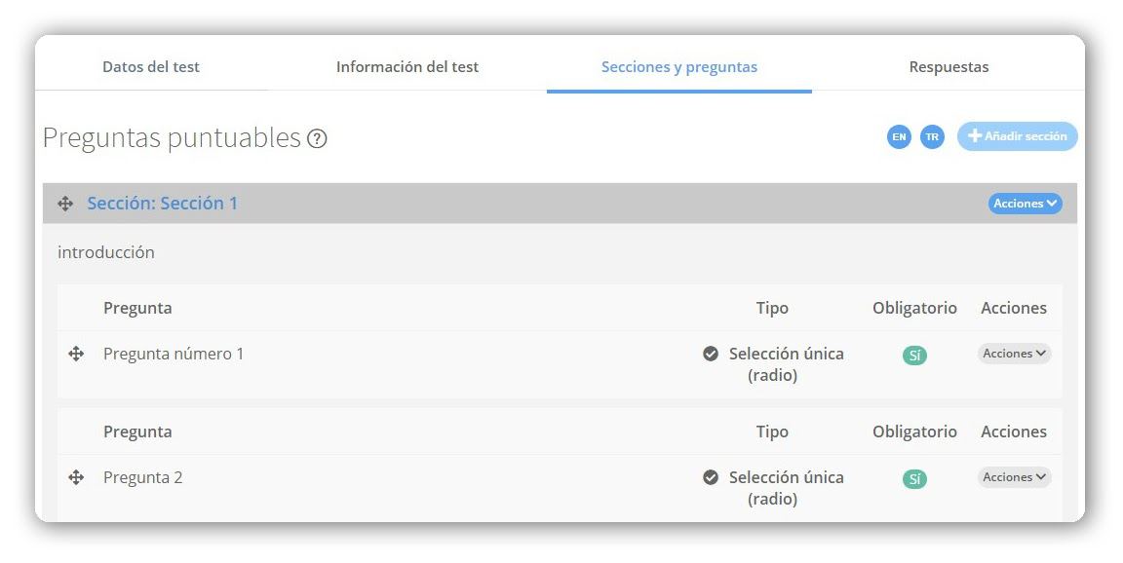Switch to the Información del test tab
Viewport: 1123px width, 563px height.
407,66
